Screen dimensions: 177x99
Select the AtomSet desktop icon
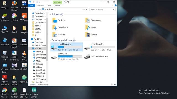pyautogui.click(x=24, y=79)
